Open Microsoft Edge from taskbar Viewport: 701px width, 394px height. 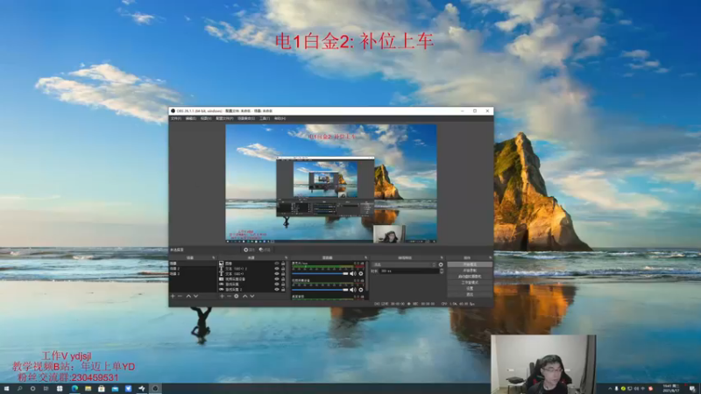pyautogui.click(x=74, y=389)
